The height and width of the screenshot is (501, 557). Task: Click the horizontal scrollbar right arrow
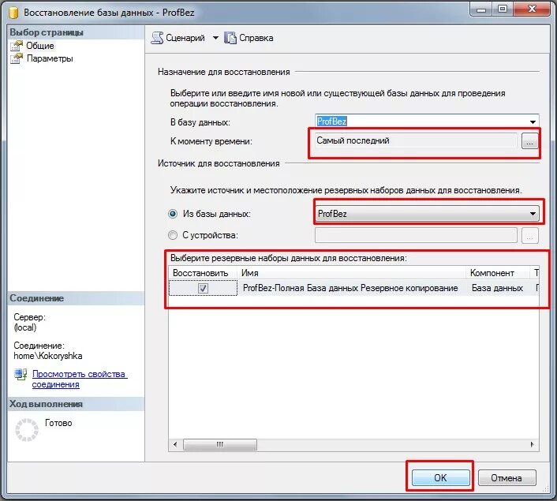pos(532,444)
